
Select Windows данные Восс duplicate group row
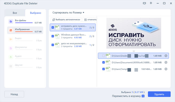73,36
